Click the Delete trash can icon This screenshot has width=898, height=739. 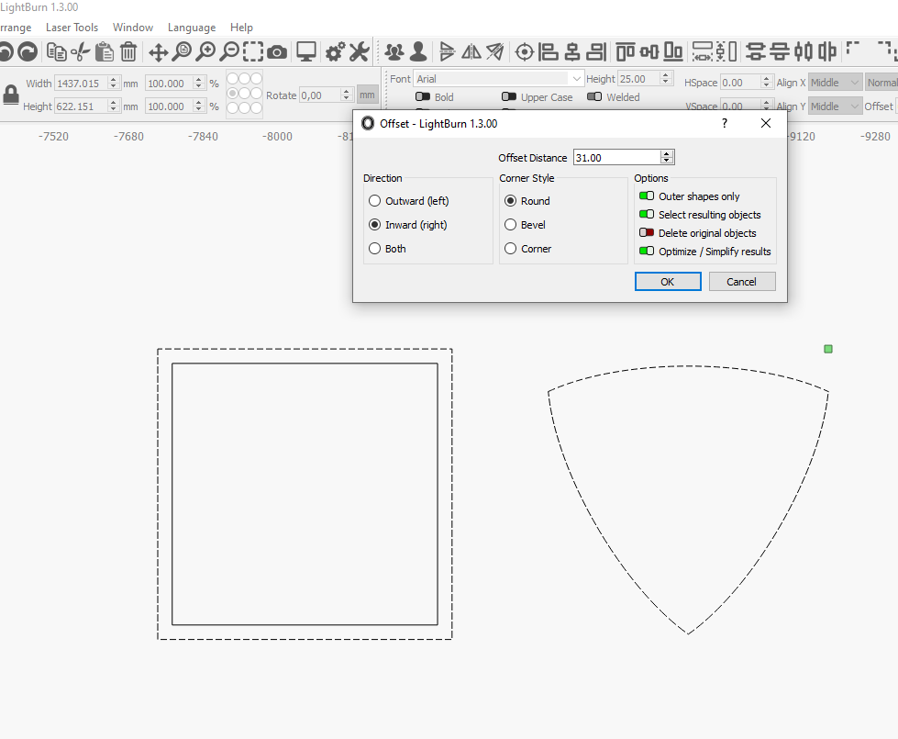point(128,52)
